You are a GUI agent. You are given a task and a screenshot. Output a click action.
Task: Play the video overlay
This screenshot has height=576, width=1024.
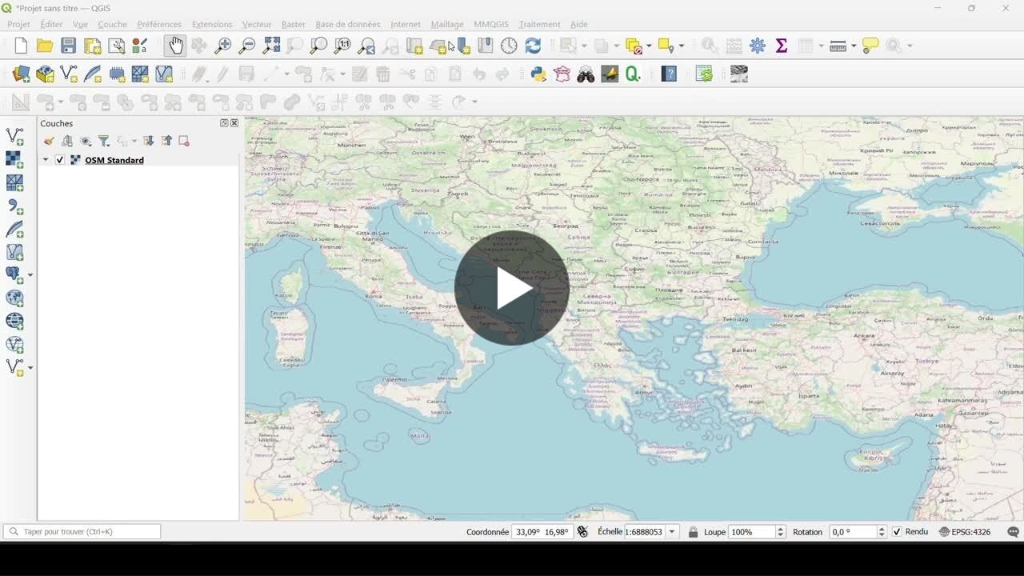(512, 288)
